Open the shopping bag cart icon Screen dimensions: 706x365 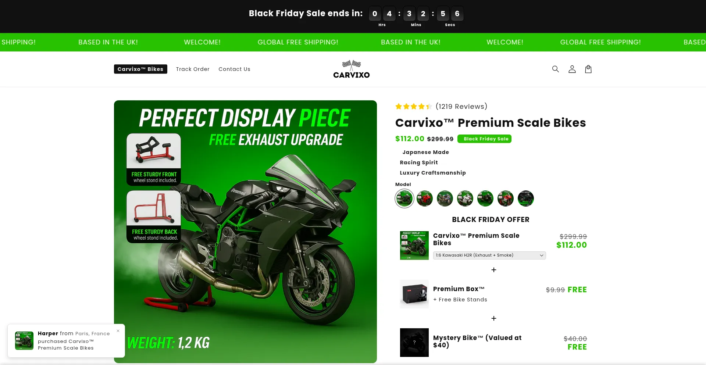click(x=588, y=69)
